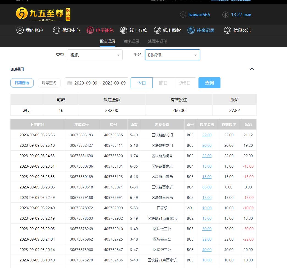287x268 pixels.
Task: Open the 平台 dropdown showing BB视讯
Action: click(x=172, y=55)
